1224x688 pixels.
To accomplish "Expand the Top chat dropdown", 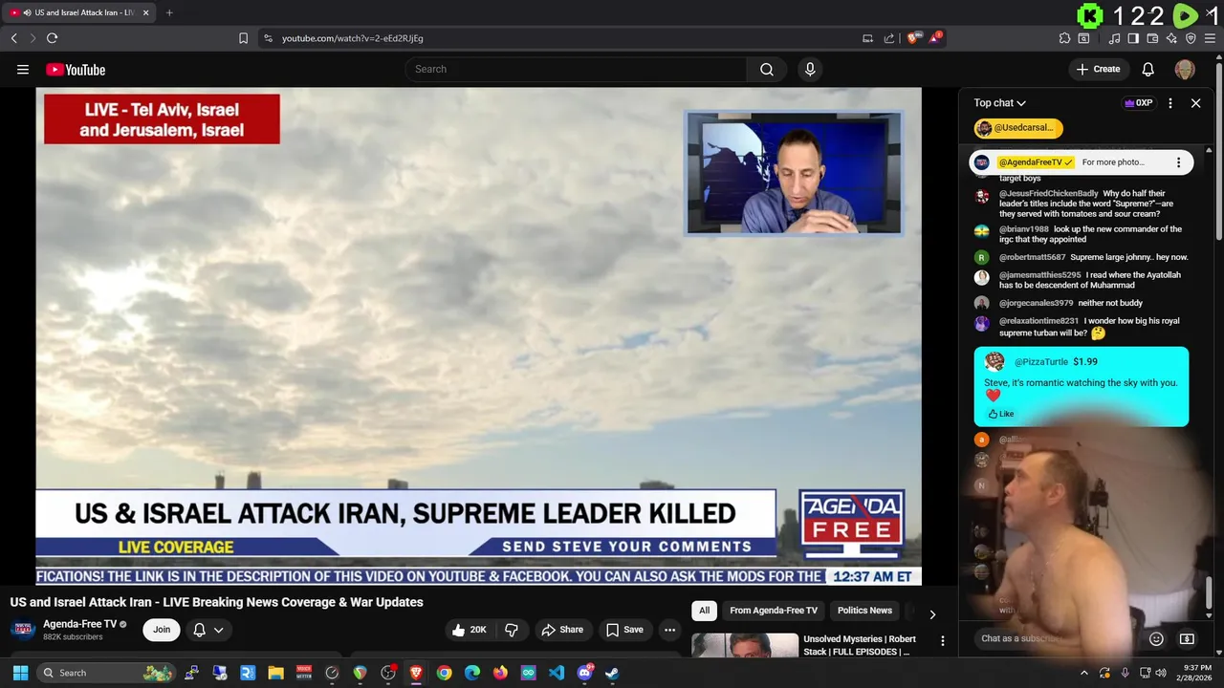I will pyautogui.click(x=1000, y=103).
